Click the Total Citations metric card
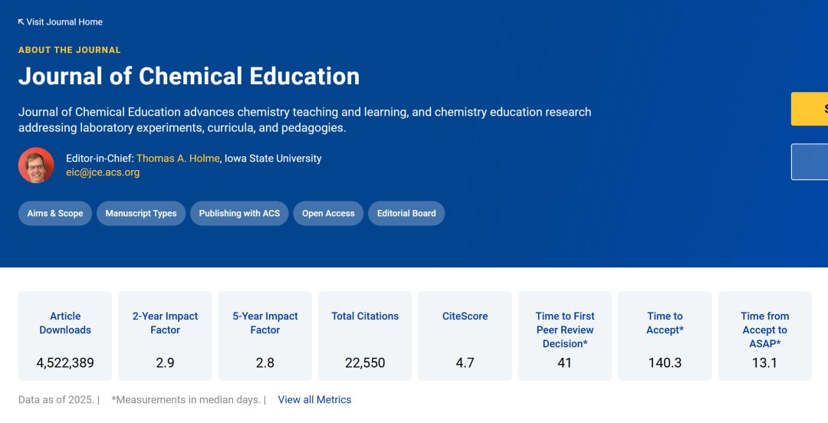The height and width of the screenshot is (423, 828). [x=365, y=336]
